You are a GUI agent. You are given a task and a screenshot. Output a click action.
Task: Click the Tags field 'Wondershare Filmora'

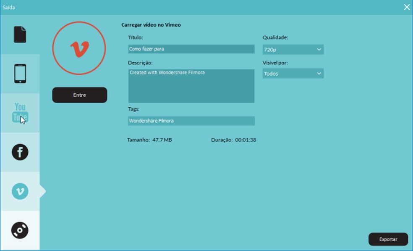pyautogui.click(x=191, y=121)
